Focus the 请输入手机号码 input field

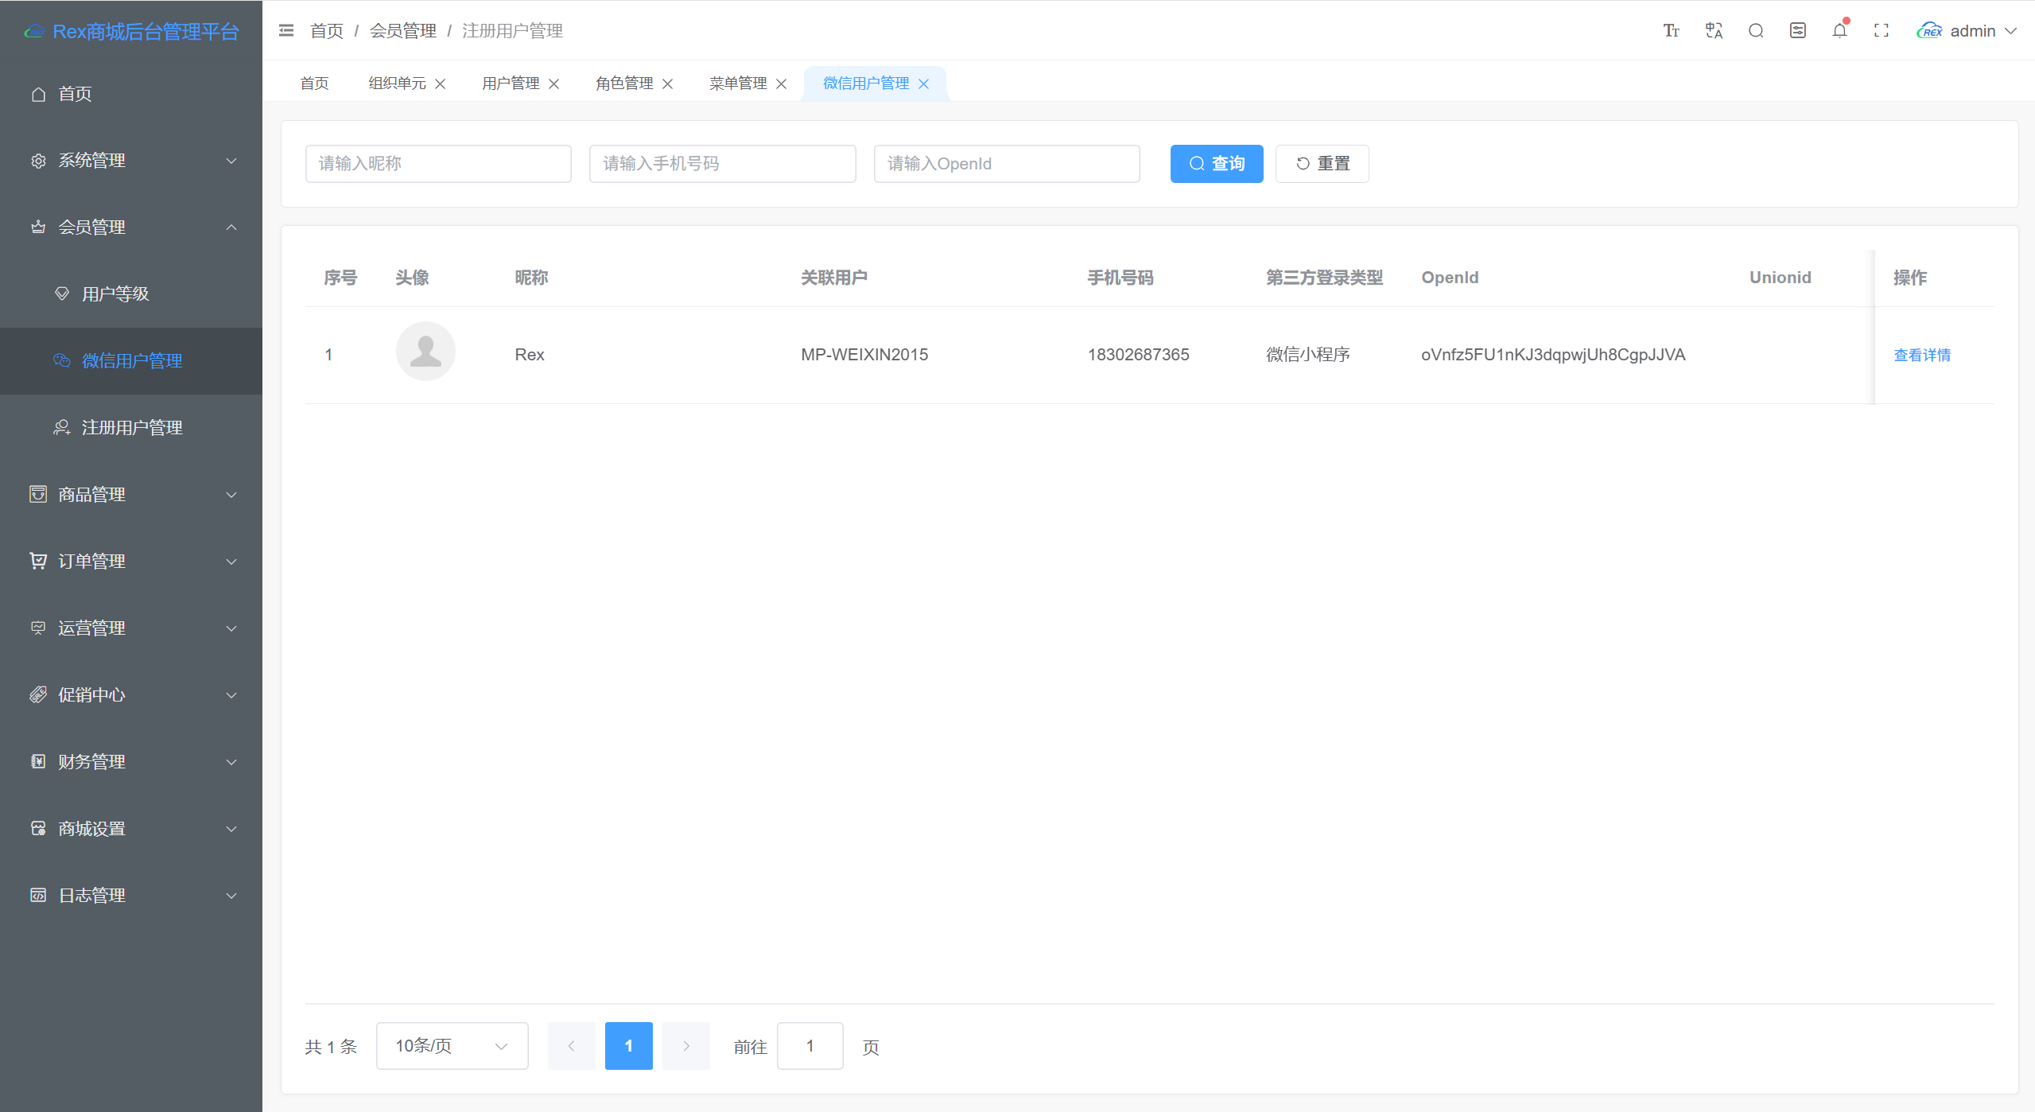click(x=722, y=164)
